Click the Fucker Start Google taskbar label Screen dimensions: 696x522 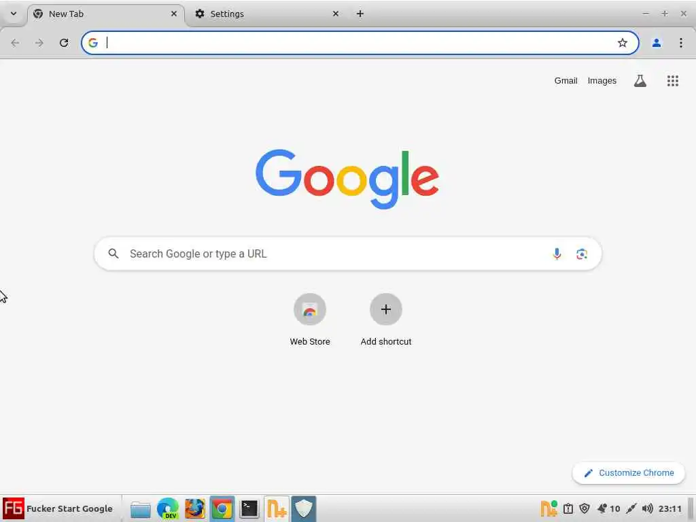[x=70, y=508]
